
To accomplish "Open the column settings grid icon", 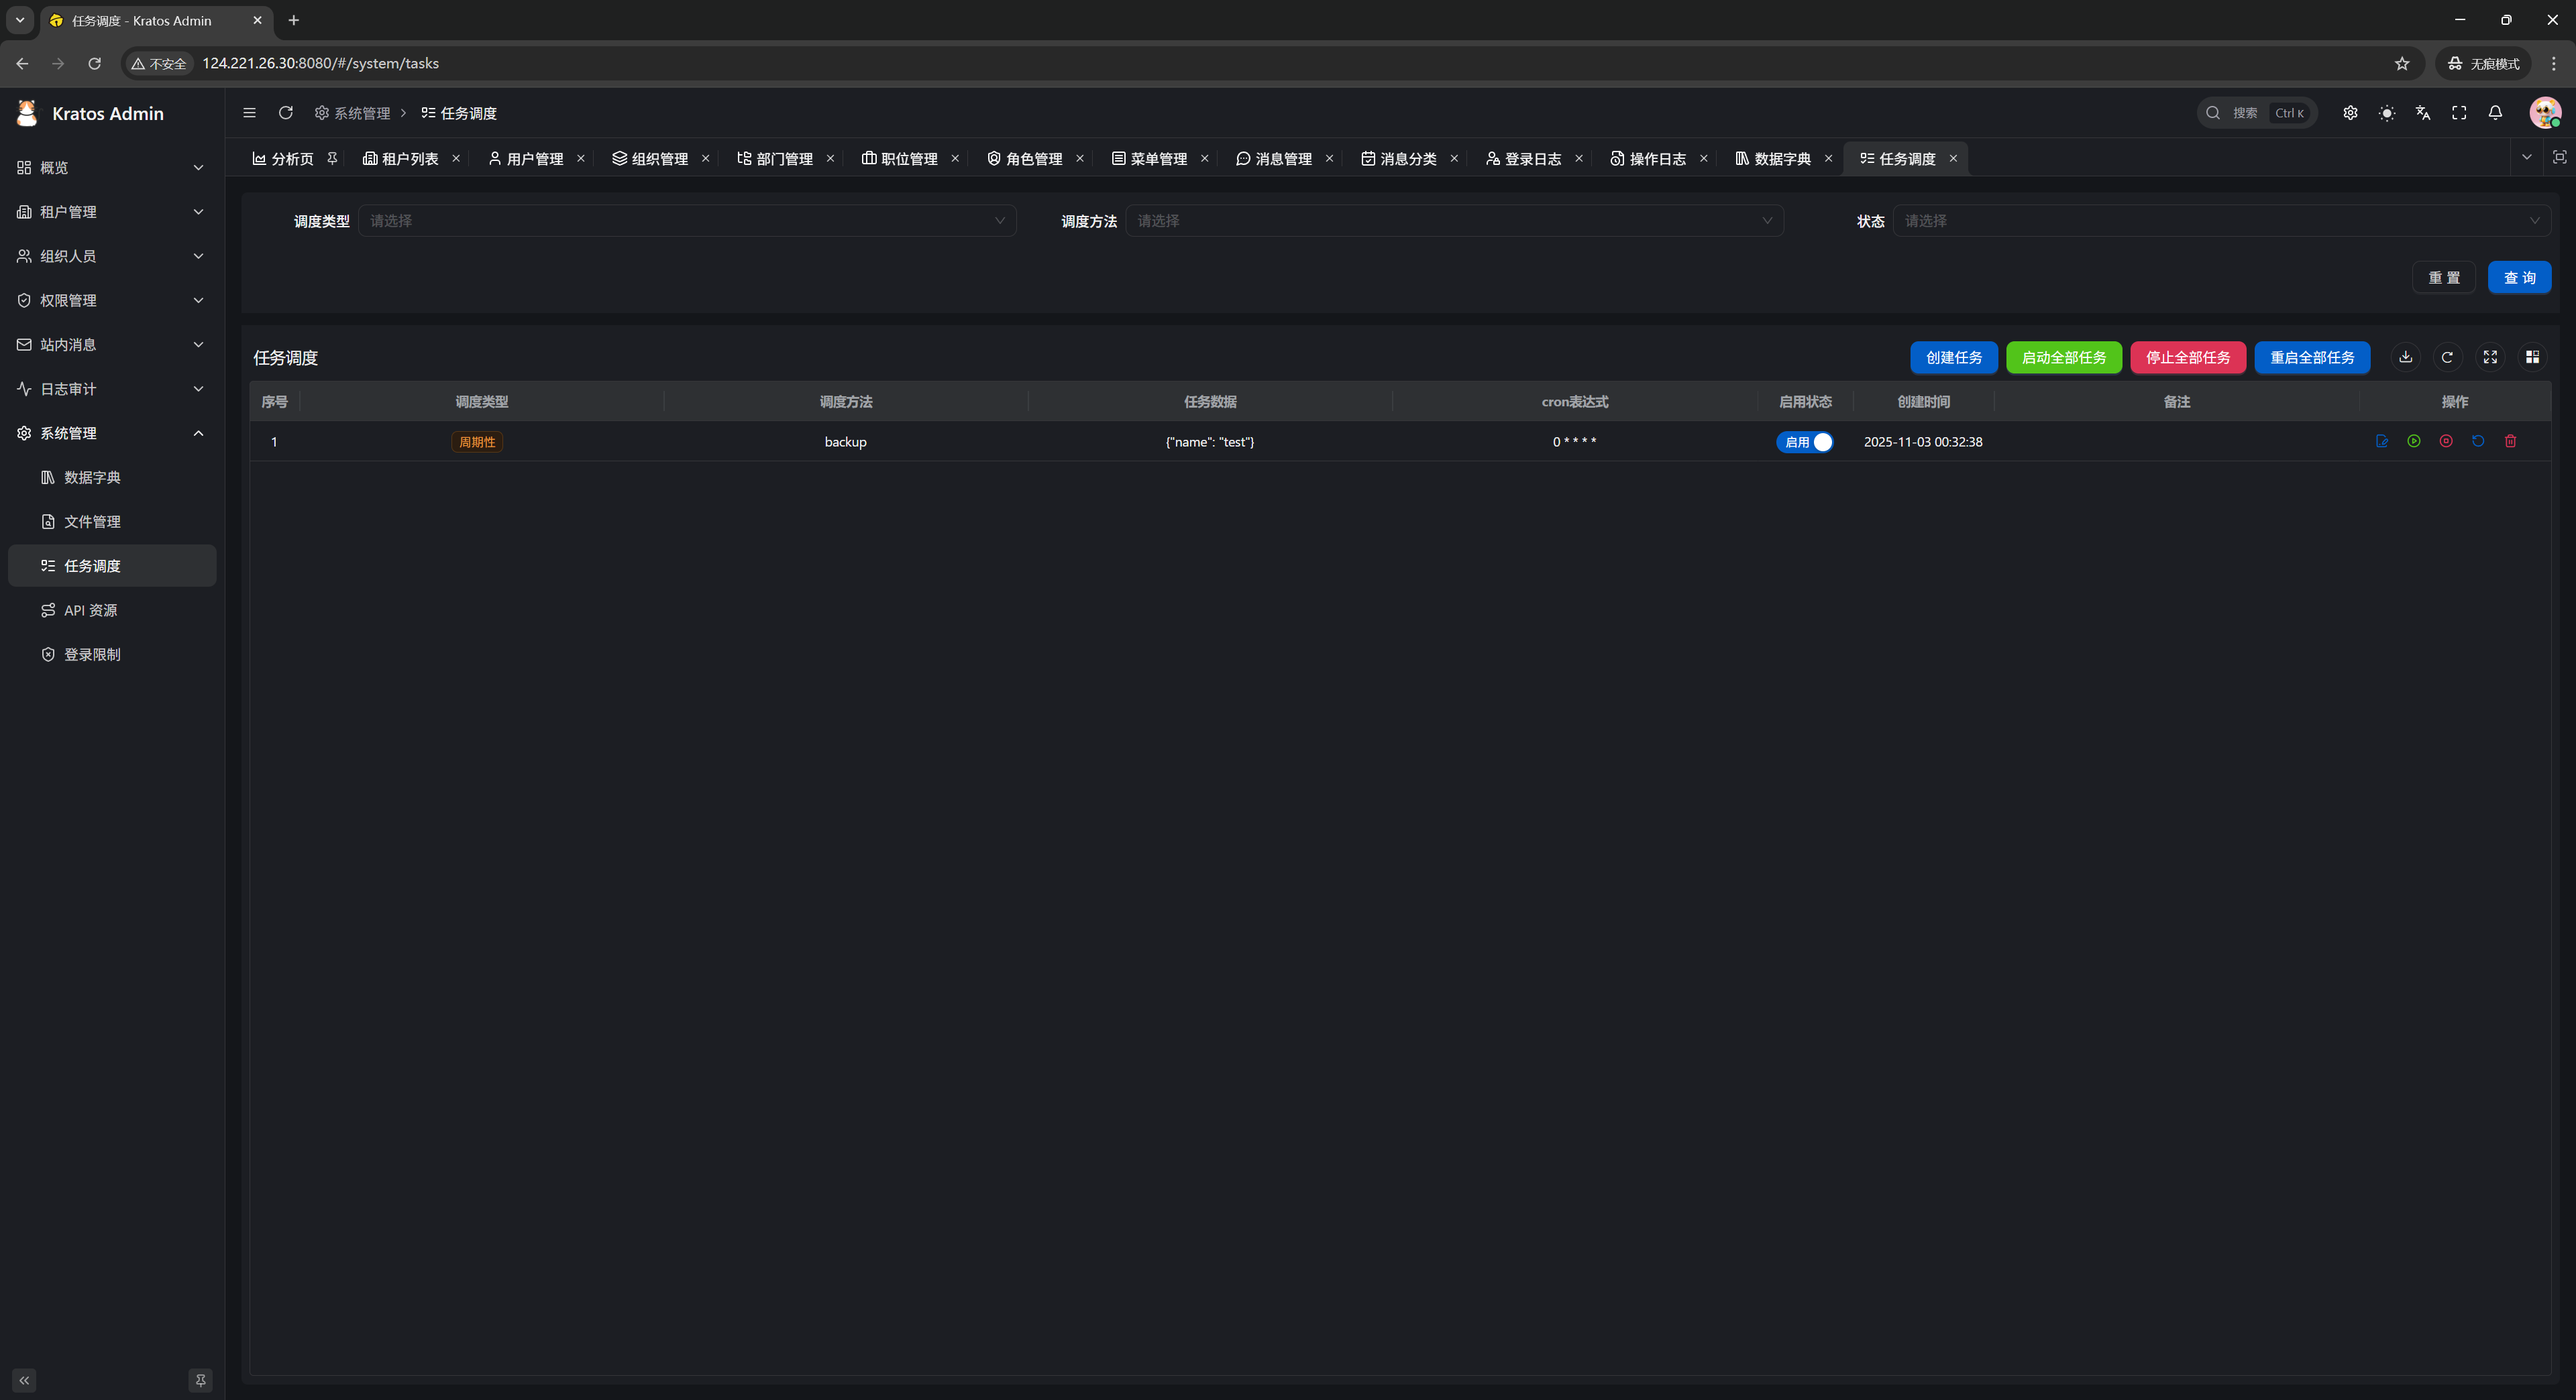I will (x=2532, y=357).
